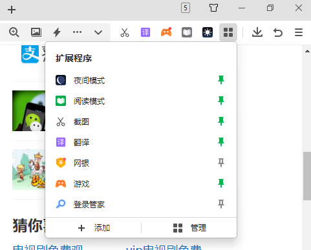Image resolution: width=311 pixels, height=250 pixels.
Task: Open the cartoon game thumbnail image
Action: [28, 170]
